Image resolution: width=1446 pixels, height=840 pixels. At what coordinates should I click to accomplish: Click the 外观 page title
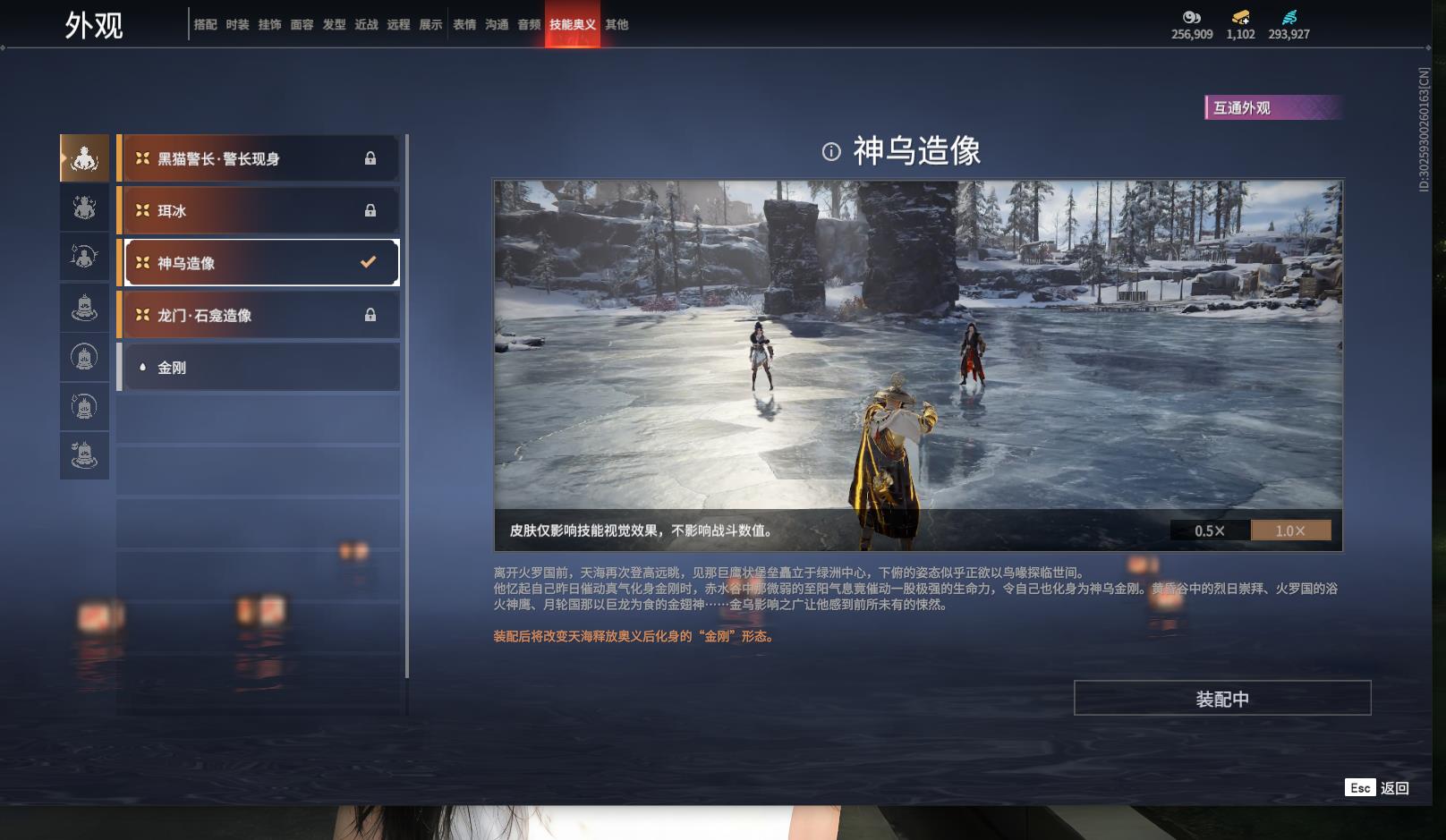(x=94, y=25)
